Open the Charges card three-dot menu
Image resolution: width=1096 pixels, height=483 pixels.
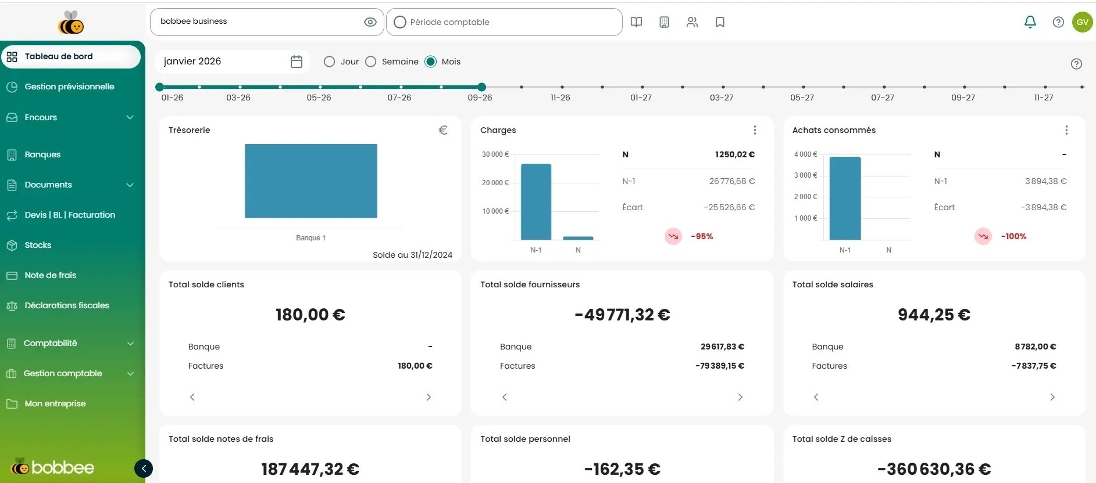[x=755, y=130]
